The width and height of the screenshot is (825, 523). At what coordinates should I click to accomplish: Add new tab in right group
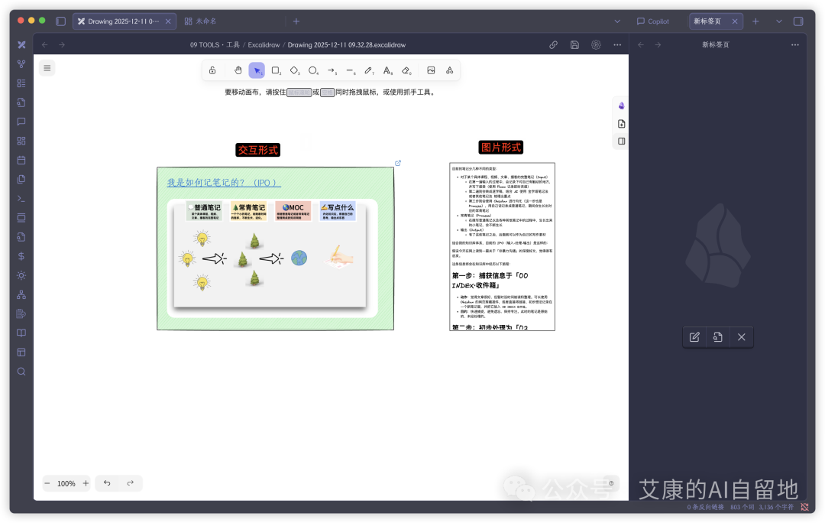click(x=755, y=21)
